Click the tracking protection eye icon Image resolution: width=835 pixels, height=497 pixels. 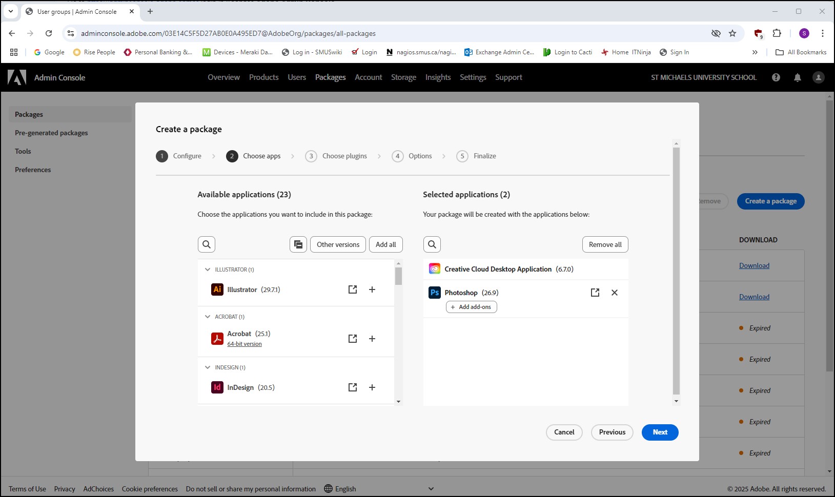[x=716, y=33]
